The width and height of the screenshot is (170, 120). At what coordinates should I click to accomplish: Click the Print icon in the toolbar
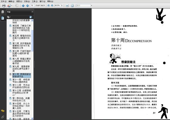tap(4, 6)
